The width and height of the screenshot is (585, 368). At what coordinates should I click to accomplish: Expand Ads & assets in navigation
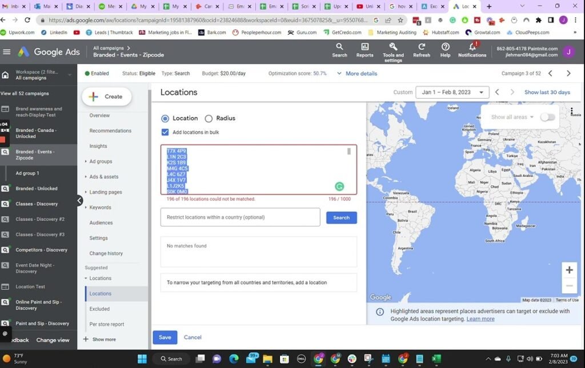tap(86, 176)
